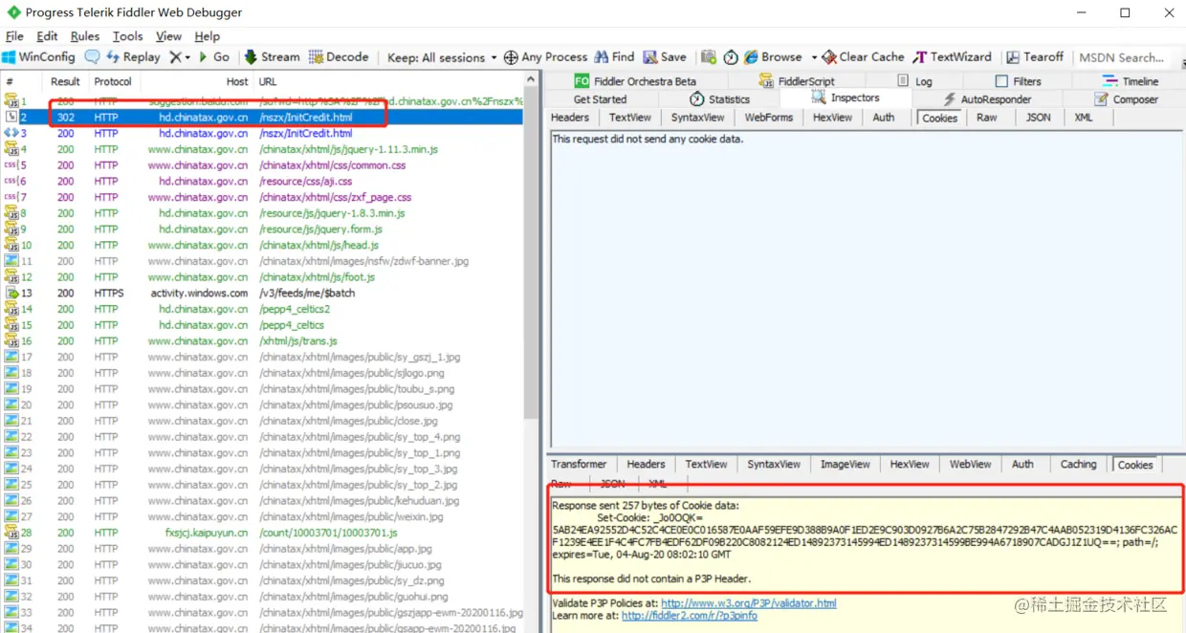Click image icon of session 29
The height and width of the screenshot is (633, 1186).
(11, 549)
